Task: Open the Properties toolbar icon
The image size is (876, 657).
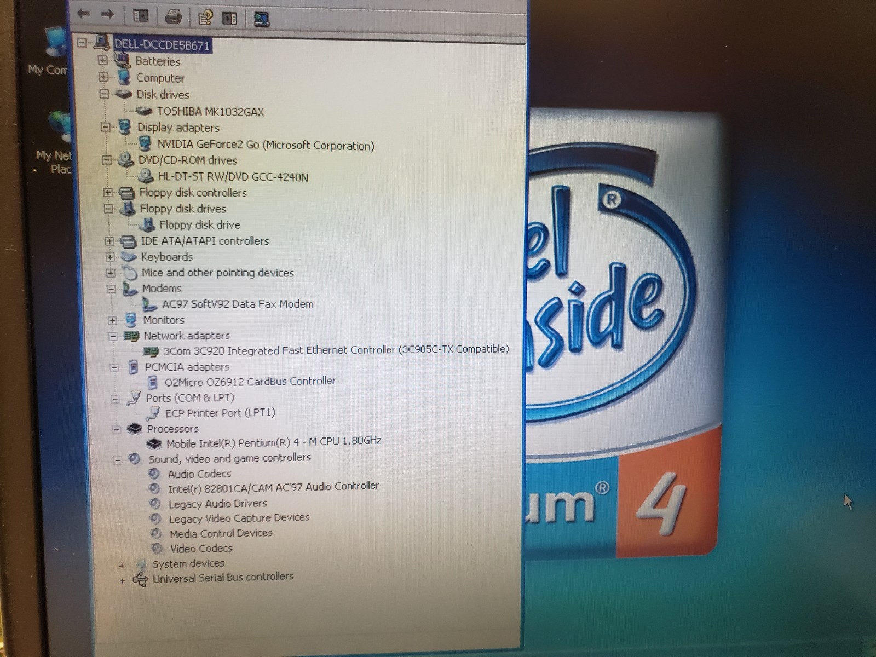Action: (x=205, y=18)
